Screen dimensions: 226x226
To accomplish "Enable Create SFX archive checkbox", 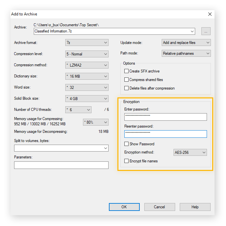I will (x=126, y=71).
